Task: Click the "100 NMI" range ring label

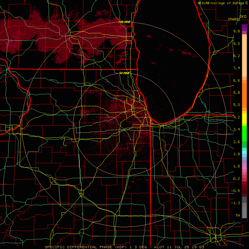Action: coord(124,22)
